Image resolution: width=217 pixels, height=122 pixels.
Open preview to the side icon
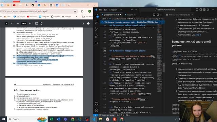[x=154, y=15]
